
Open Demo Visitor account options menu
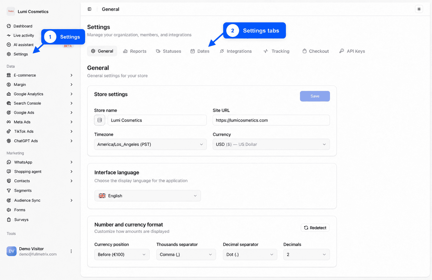pyautogui.click(x=71, y=251)
